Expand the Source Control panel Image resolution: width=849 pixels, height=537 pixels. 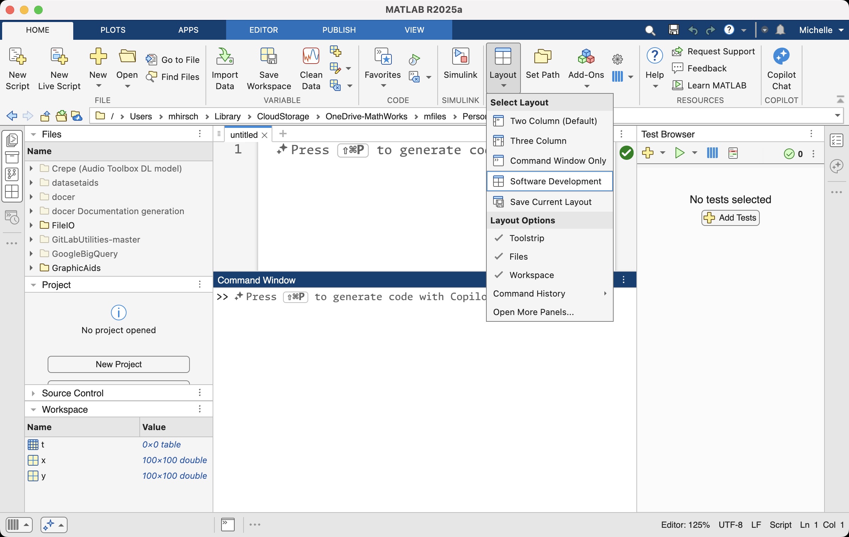point(33,393)
